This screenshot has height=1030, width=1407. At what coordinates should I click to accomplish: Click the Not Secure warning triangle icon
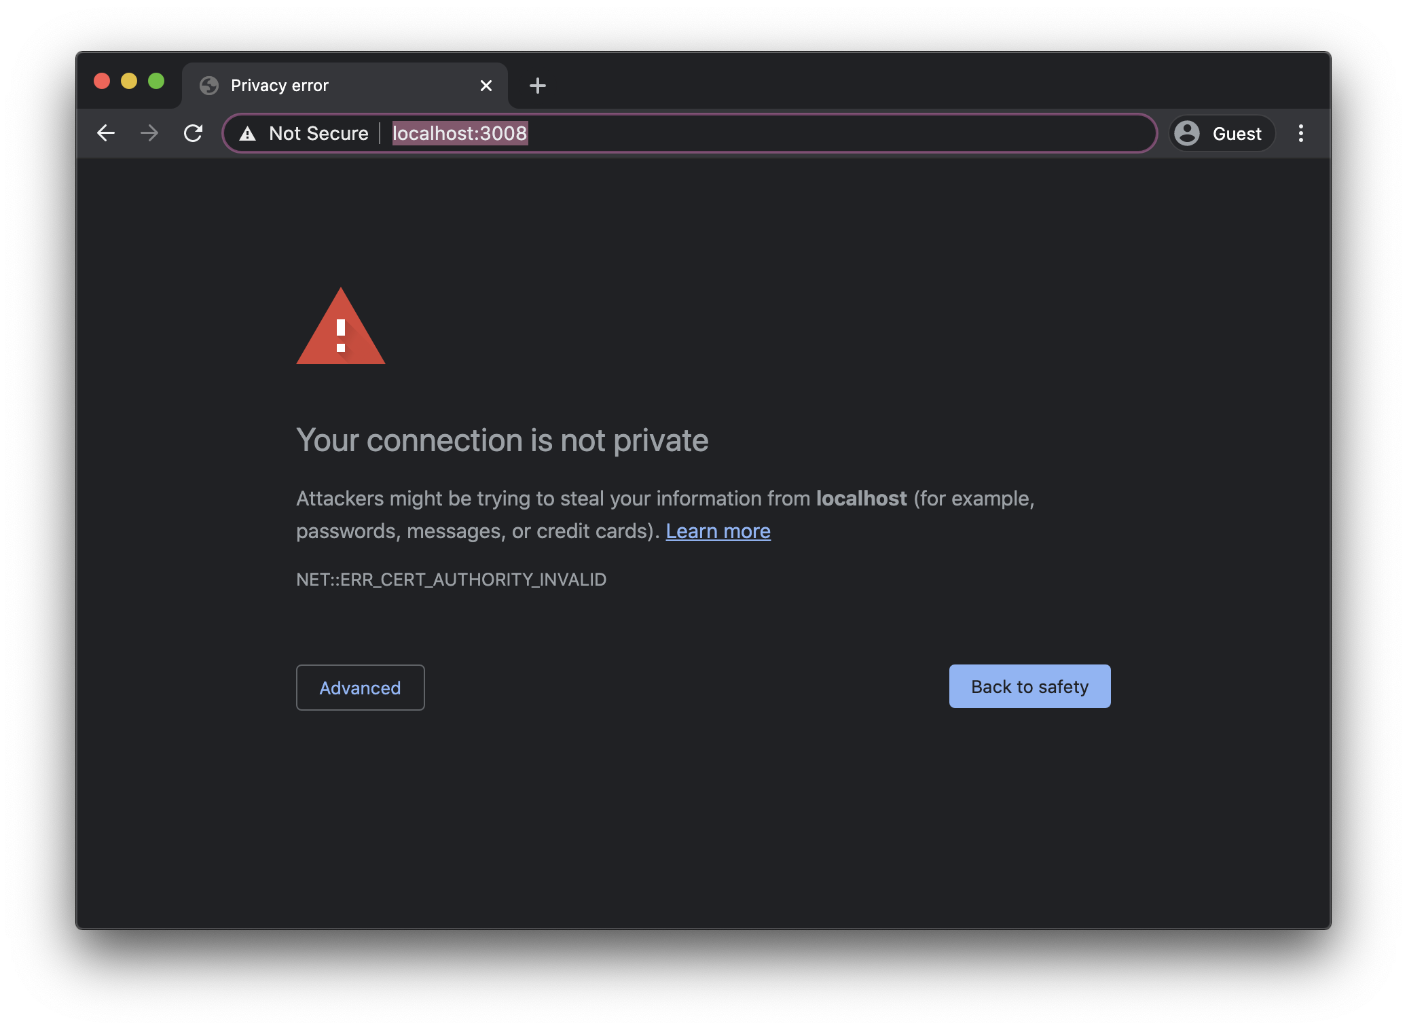pos(248,134)
